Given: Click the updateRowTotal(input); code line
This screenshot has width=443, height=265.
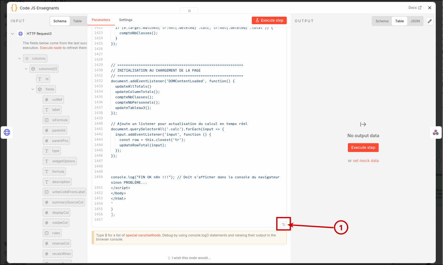Looking at the screenshot, I should 143,145.
